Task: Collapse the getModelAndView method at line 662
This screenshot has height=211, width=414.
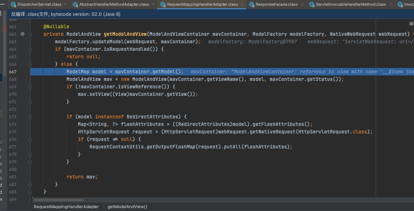Action: point(30,34)
